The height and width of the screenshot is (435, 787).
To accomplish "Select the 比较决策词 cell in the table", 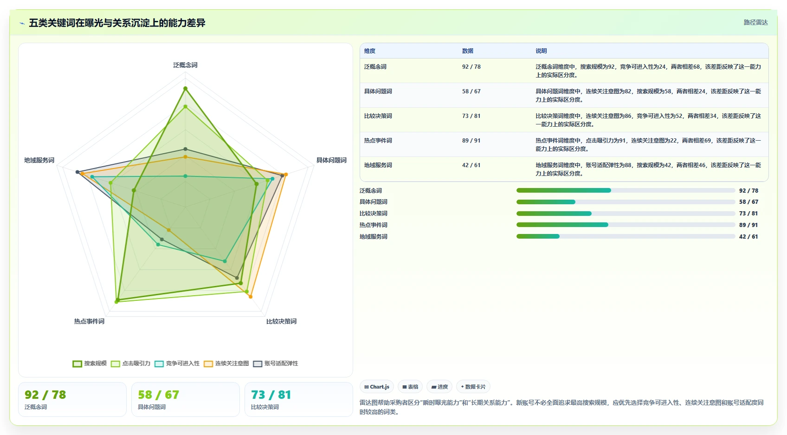I will (378, 116).
